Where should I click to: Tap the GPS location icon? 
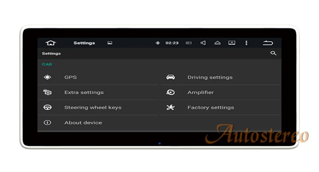coord(48,77)
